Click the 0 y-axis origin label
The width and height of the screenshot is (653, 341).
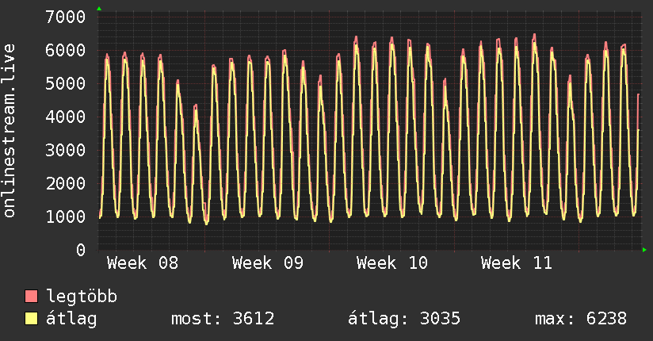point(80,250)
